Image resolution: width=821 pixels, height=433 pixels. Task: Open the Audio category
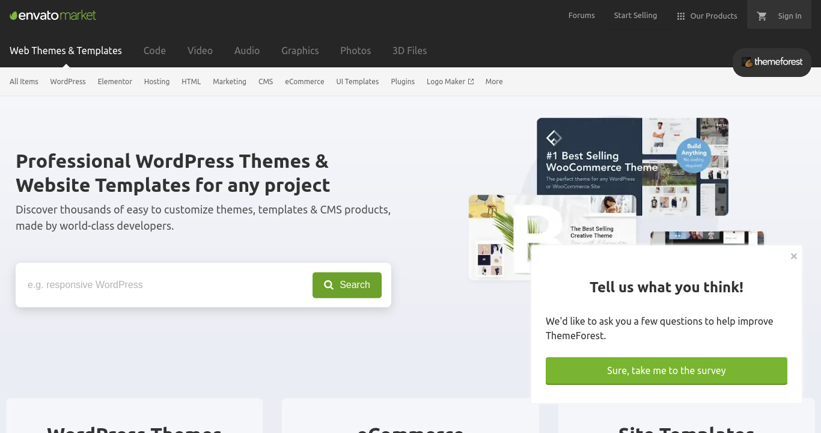pos(247,51)
